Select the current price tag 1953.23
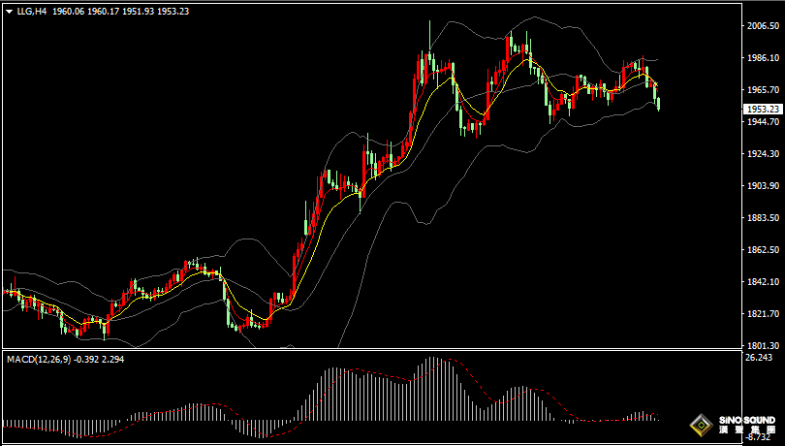The height and width of the screenshot is (446, 785). pyautogui.click(x=764, y=110)
